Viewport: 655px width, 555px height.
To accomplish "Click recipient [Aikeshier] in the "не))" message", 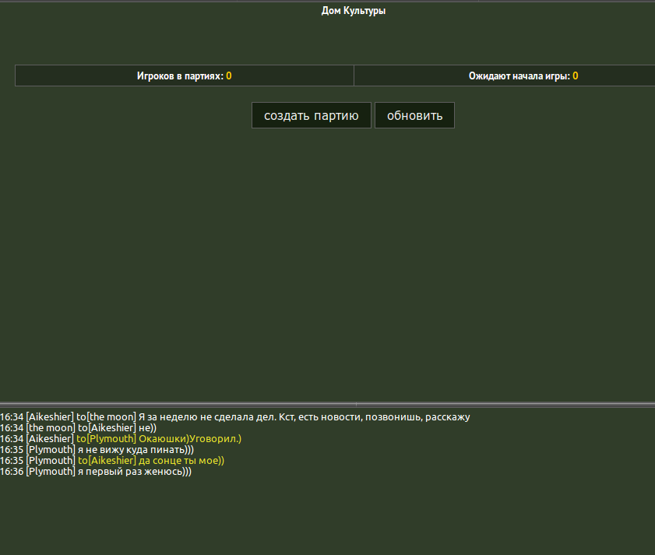I will pyautogui.click(x=112, y=428).
